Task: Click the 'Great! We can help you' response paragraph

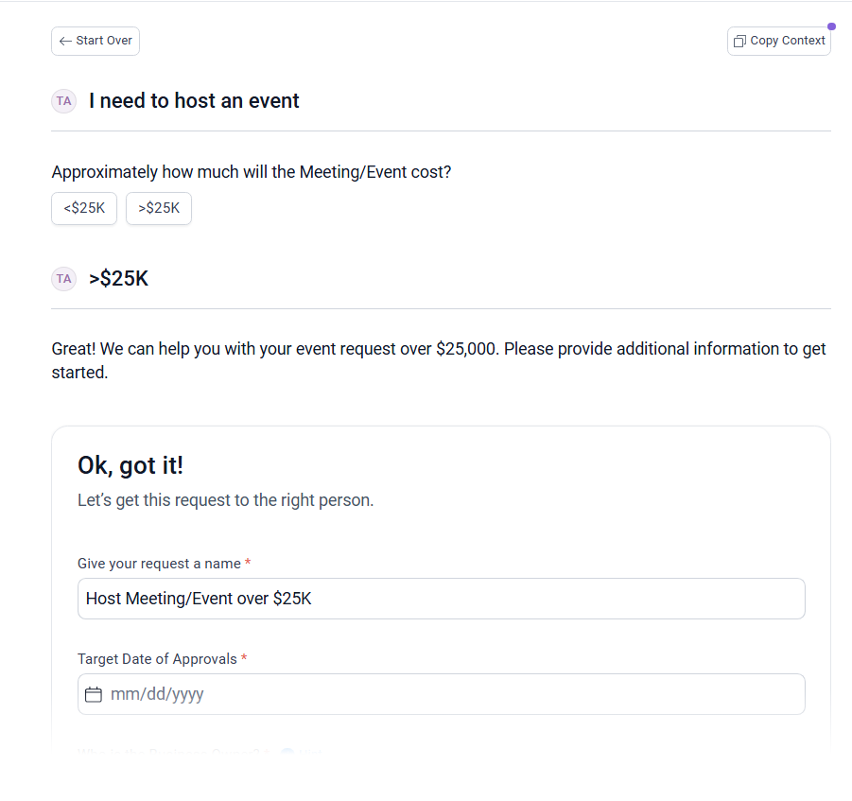Action: pos(439,360)
